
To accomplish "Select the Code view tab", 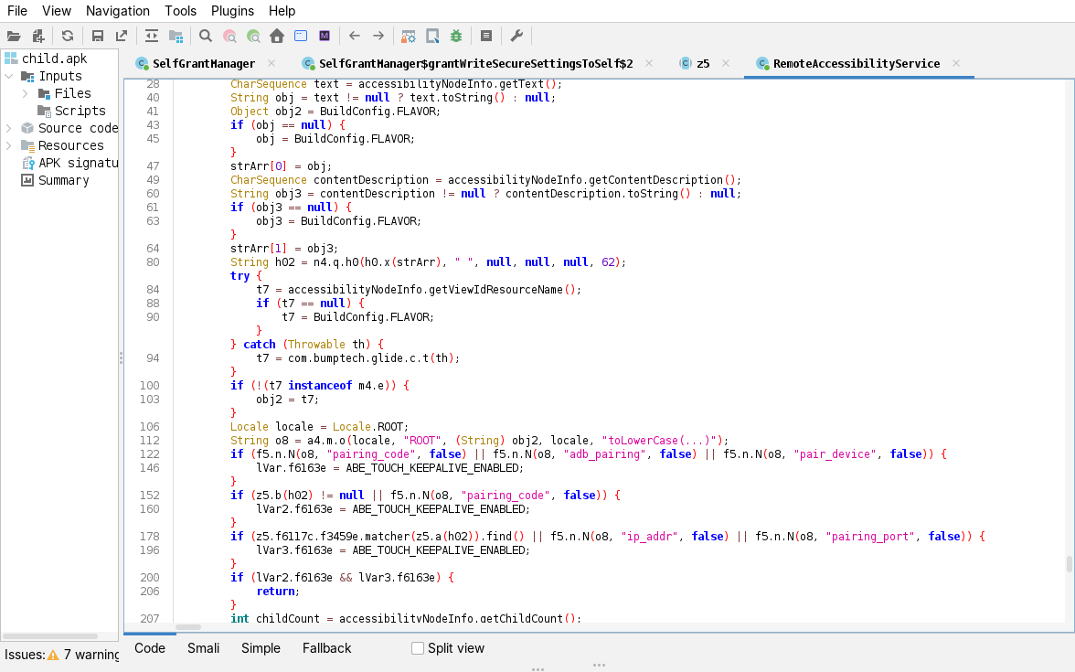I will click(x=150, y=648).
